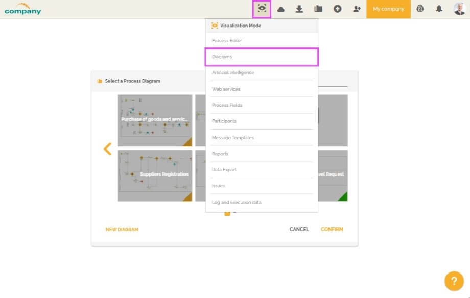Open the Visualization Mode eye icon

261,9
